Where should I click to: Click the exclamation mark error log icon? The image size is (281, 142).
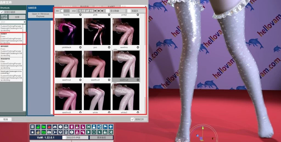click(x=72, y=132)
